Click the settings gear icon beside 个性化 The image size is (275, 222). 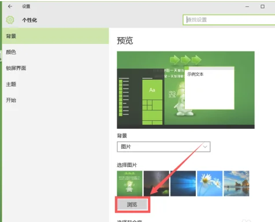[10, 20]
